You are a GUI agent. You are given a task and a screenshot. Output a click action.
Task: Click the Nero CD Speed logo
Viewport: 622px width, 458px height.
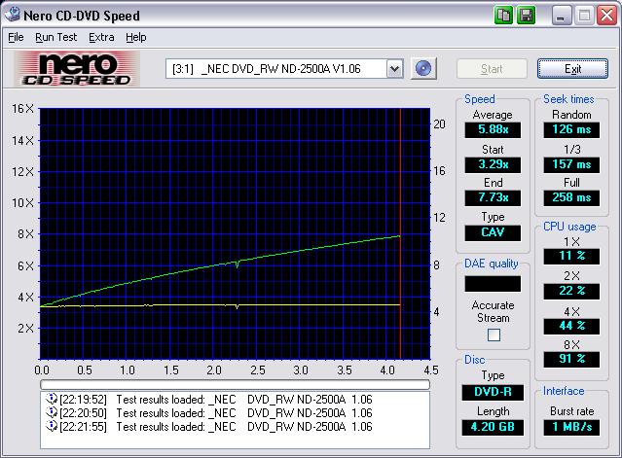coord(77,69)
